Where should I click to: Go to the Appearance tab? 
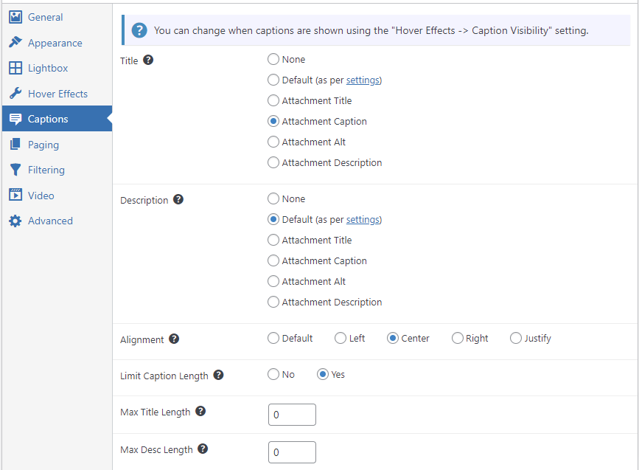[57, 43]
